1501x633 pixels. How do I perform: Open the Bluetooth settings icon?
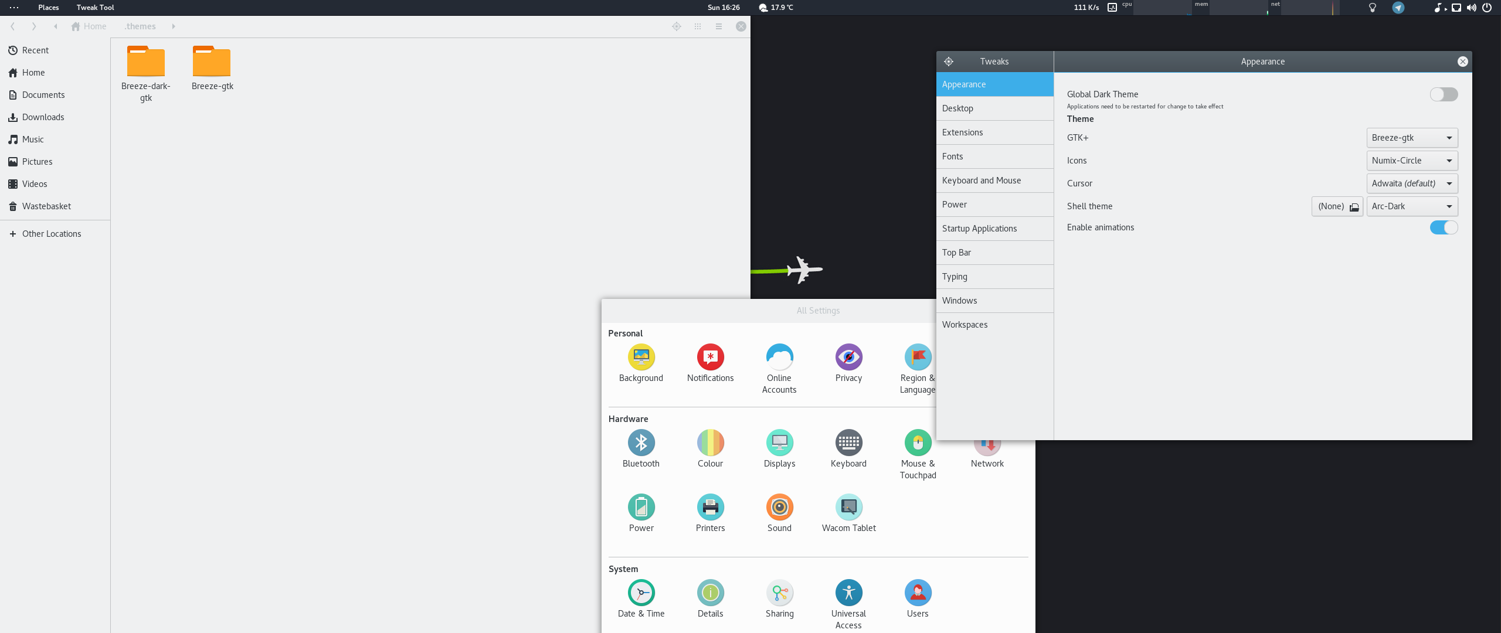641,443
